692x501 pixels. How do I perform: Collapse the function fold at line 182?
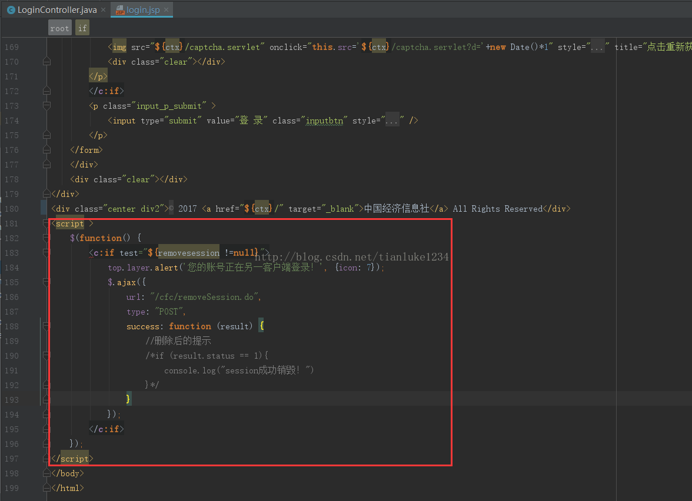[46, 238]
